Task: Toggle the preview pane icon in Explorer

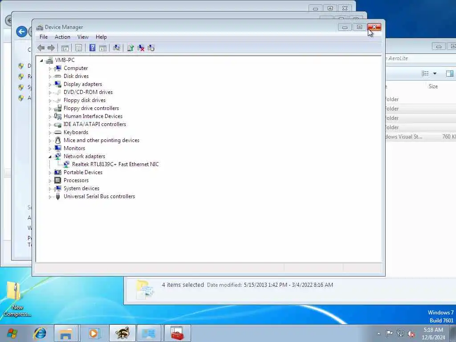Action: [x=450, y=73]
